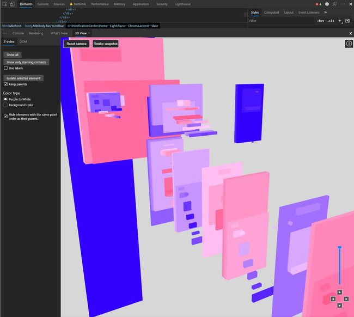354x317 pixels.
Task: Pan camera left with arrow button
Action: pos(333,299)
